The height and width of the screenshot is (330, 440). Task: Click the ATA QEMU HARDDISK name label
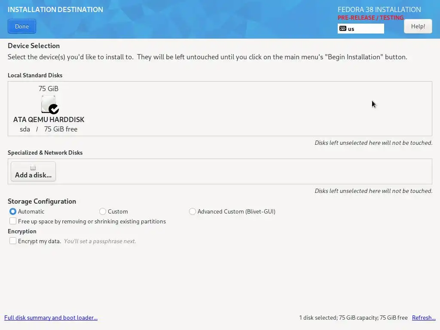point(49,119)
